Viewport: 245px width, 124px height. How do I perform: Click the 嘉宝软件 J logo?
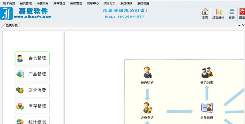pos(6,13)
